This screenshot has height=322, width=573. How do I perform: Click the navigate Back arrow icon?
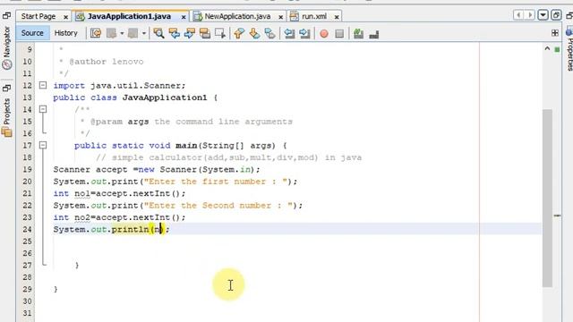111,34
